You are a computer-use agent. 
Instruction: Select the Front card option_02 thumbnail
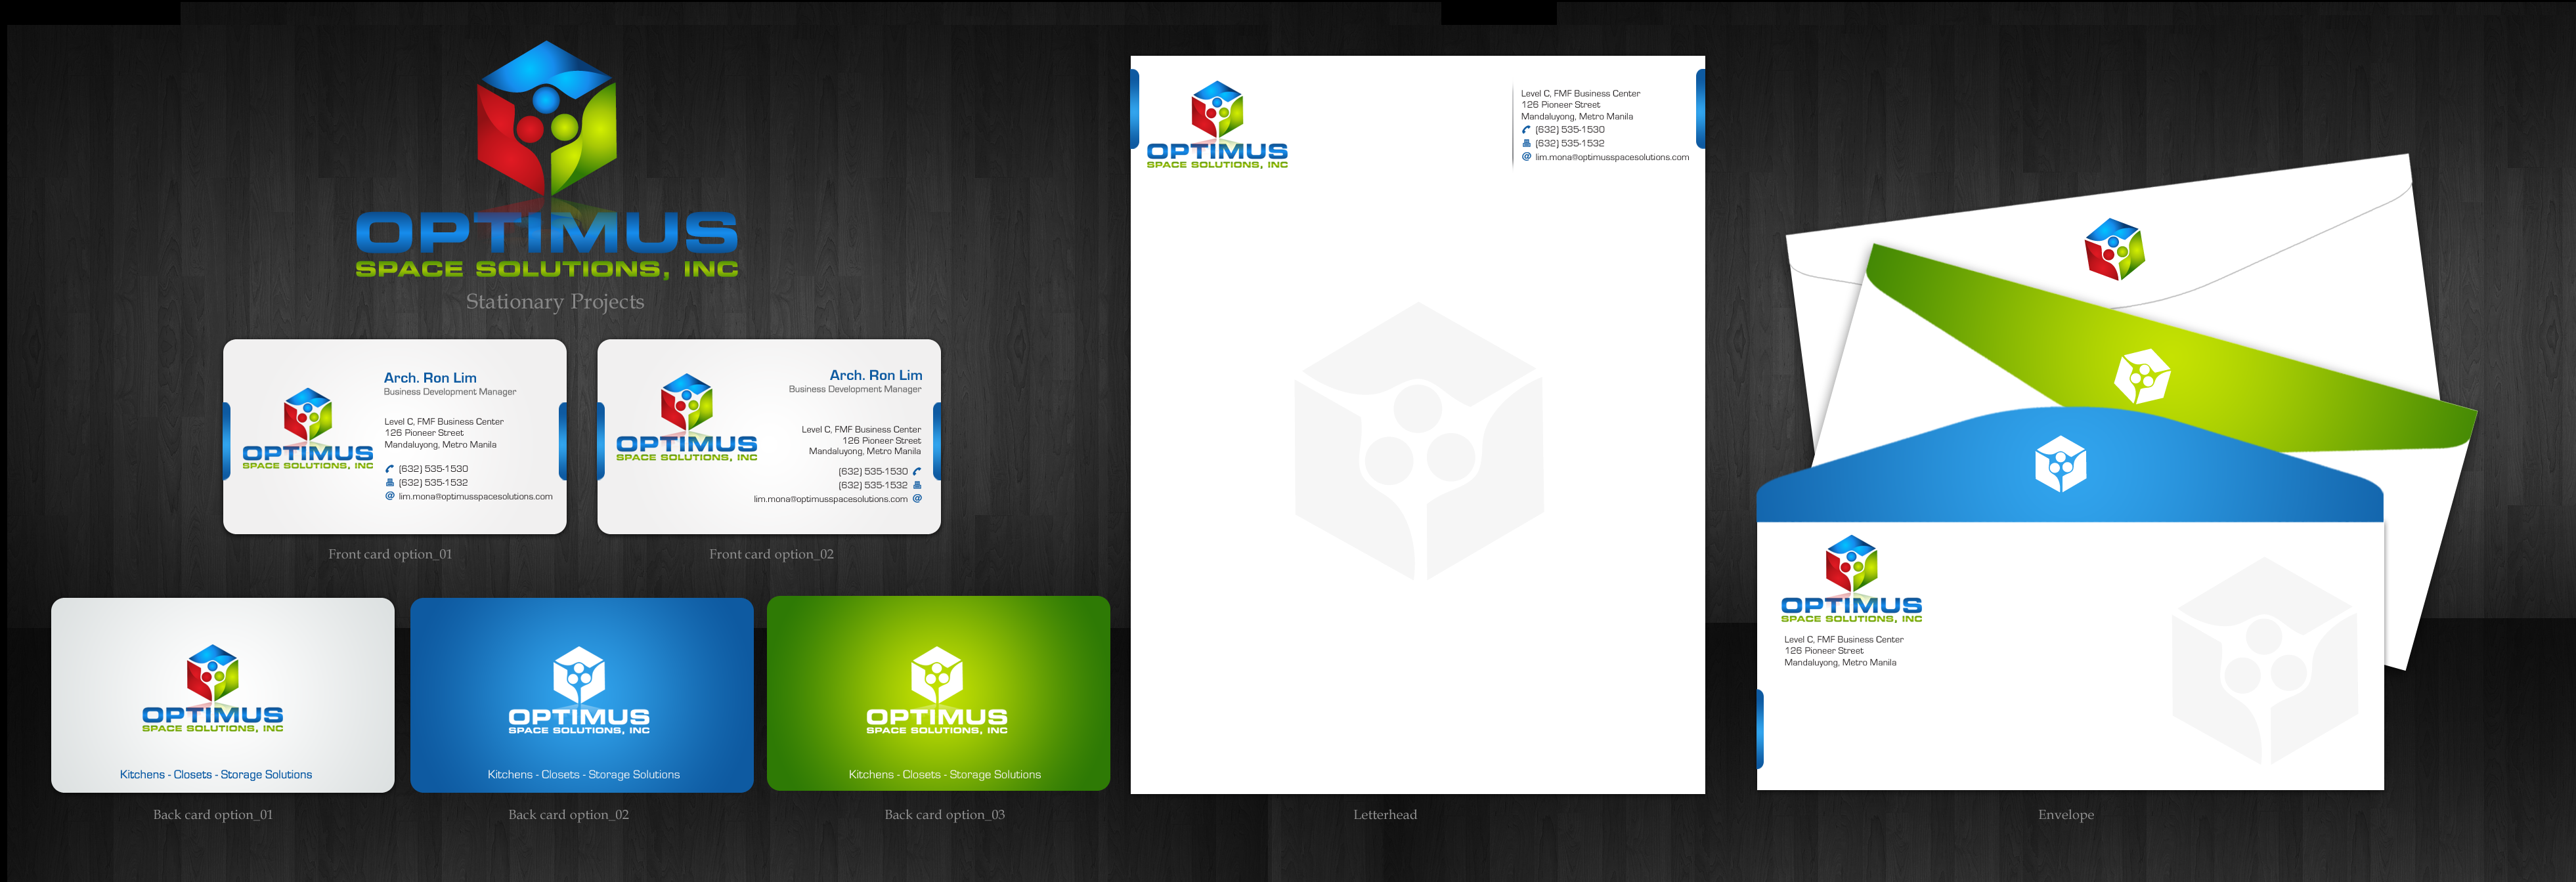(x=768, y=436)
